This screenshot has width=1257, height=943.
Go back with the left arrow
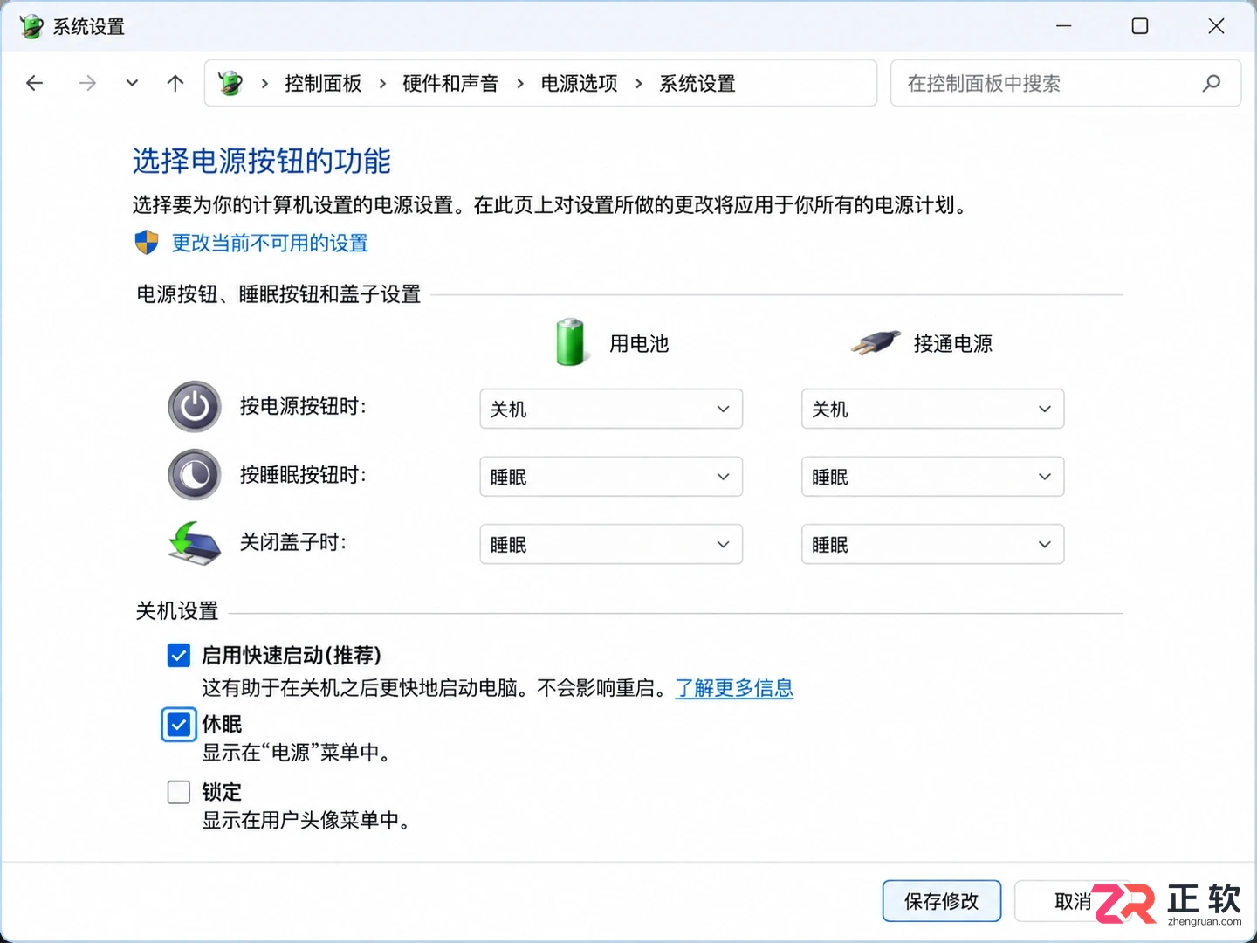point(35,83)
